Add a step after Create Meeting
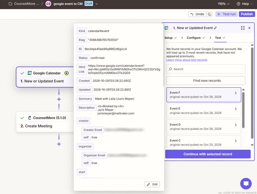 point(59,144)
